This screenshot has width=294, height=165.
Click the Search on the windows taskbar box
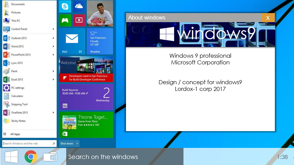click(125, 157)
